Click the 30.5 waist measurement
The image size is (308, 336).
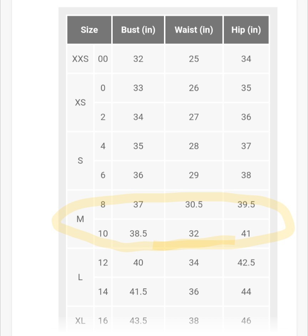pos(194,205)
